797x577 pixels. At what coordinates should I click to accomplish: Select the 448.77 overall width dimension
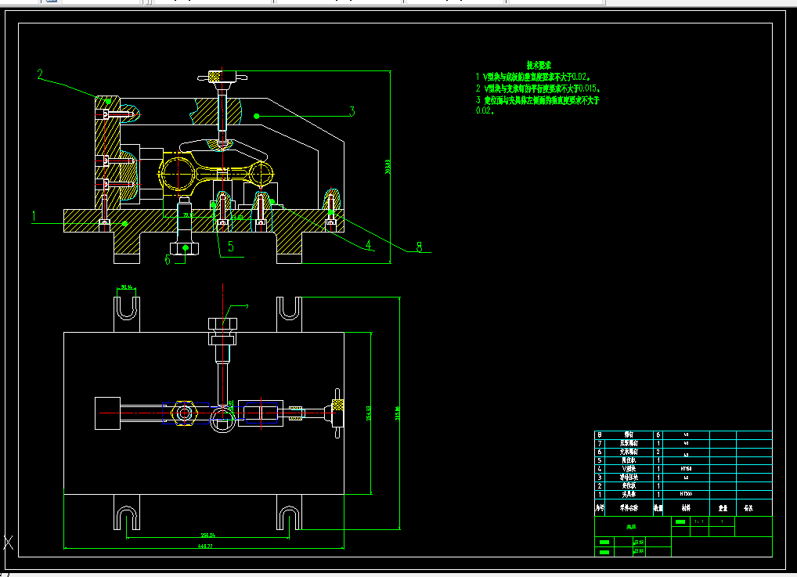point(205,546)
